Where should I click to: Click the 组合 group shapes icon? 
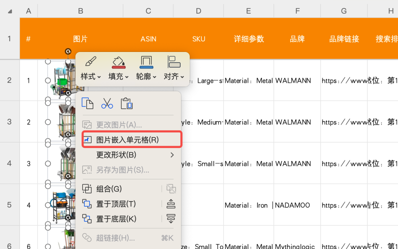(87, 188)
